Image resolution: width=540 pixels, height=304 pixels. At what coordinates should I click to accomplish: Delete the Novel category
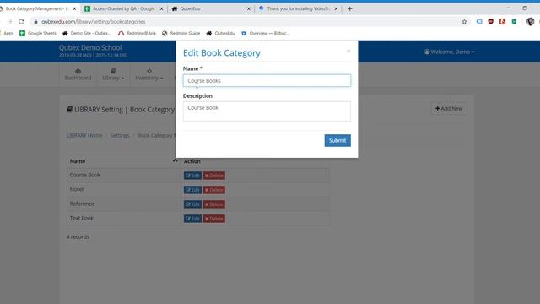pos(213,190)
